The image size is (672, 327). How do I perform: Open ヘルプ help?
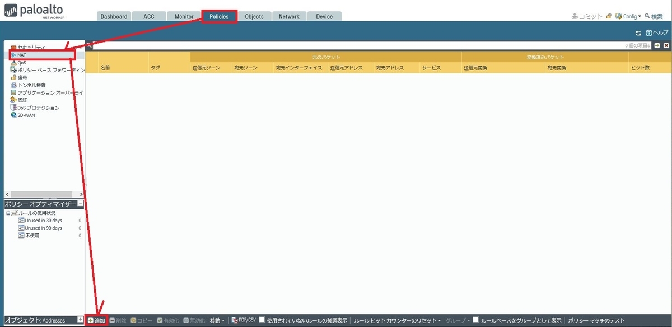[x=657, y=33]
